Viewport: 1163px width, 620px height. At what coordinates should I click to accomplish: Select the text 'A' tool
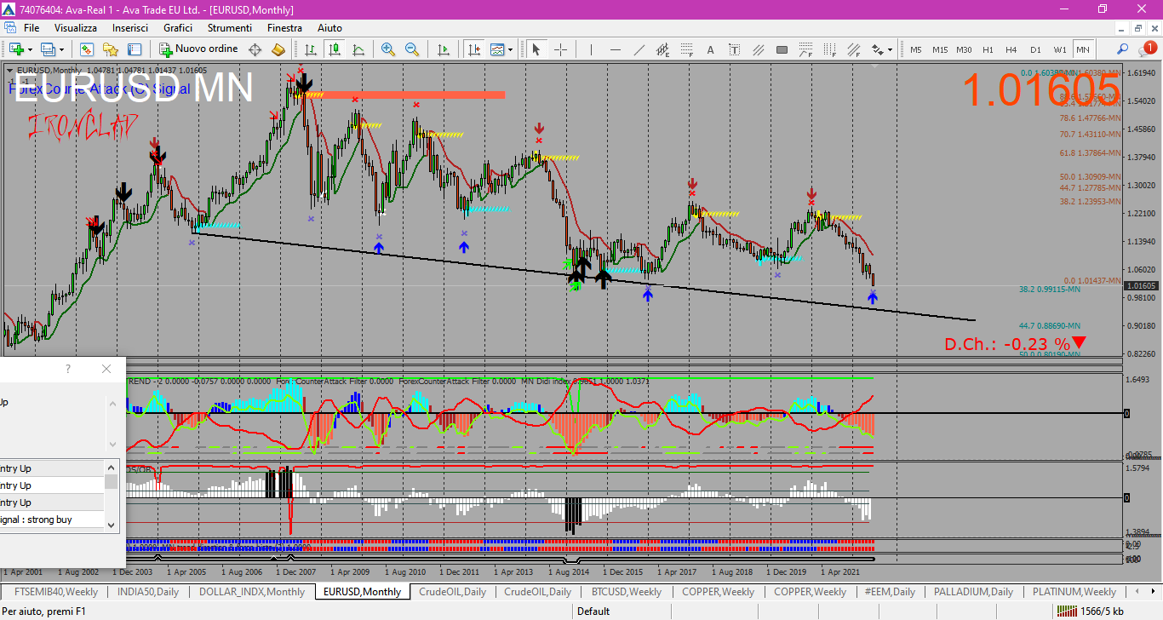[710, 49]
